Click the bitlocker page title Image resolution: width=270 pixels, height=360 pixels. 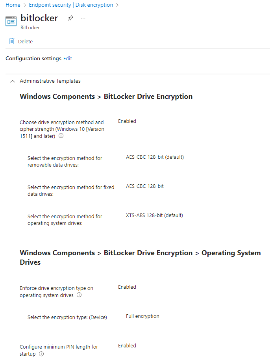point(39,18)
